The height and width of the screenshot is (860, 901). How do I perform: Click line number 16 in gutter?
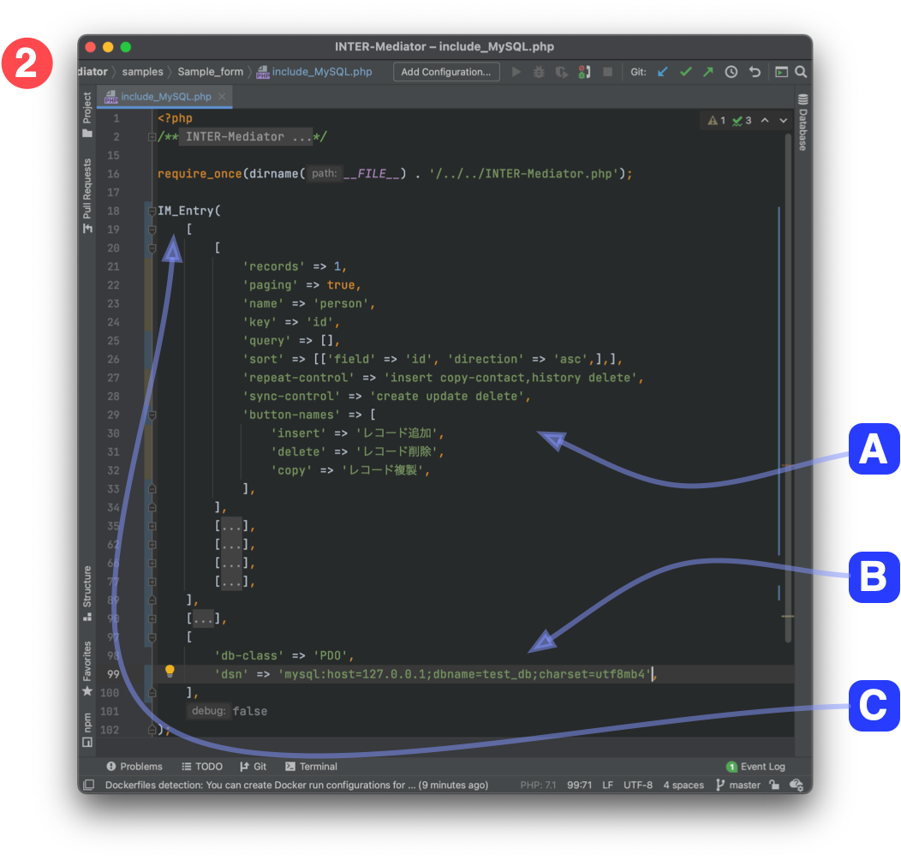point(113,174)
